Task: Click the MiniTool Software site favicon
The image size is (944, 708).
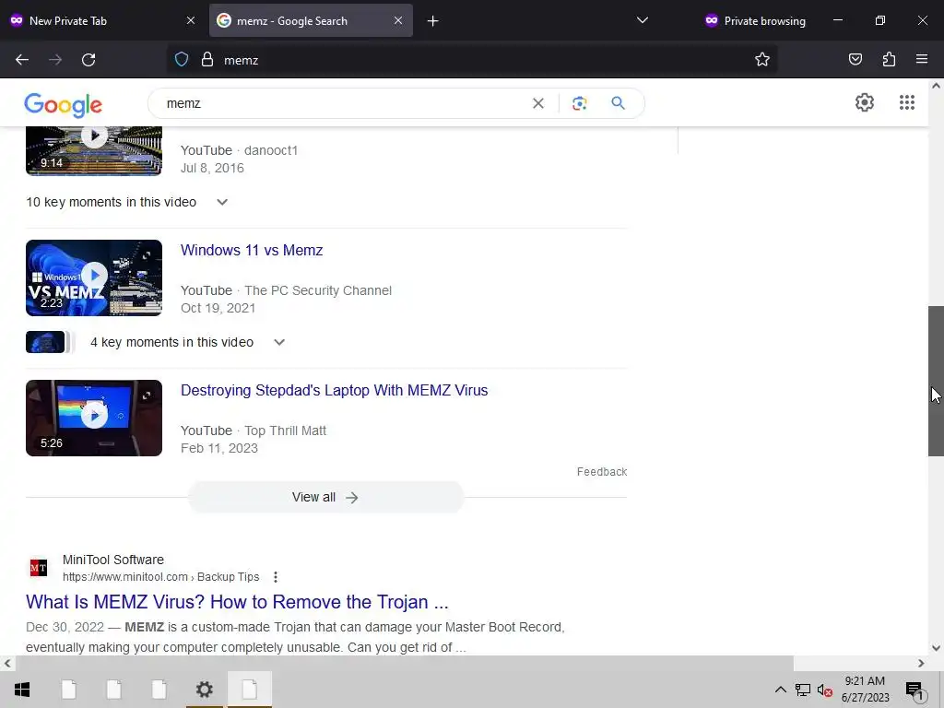Action: [39, 568]
